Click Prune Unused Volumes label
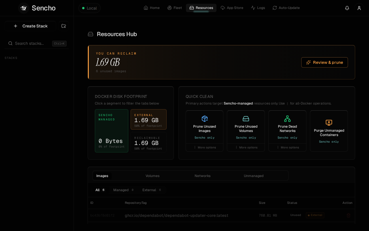 pos(246,128)
